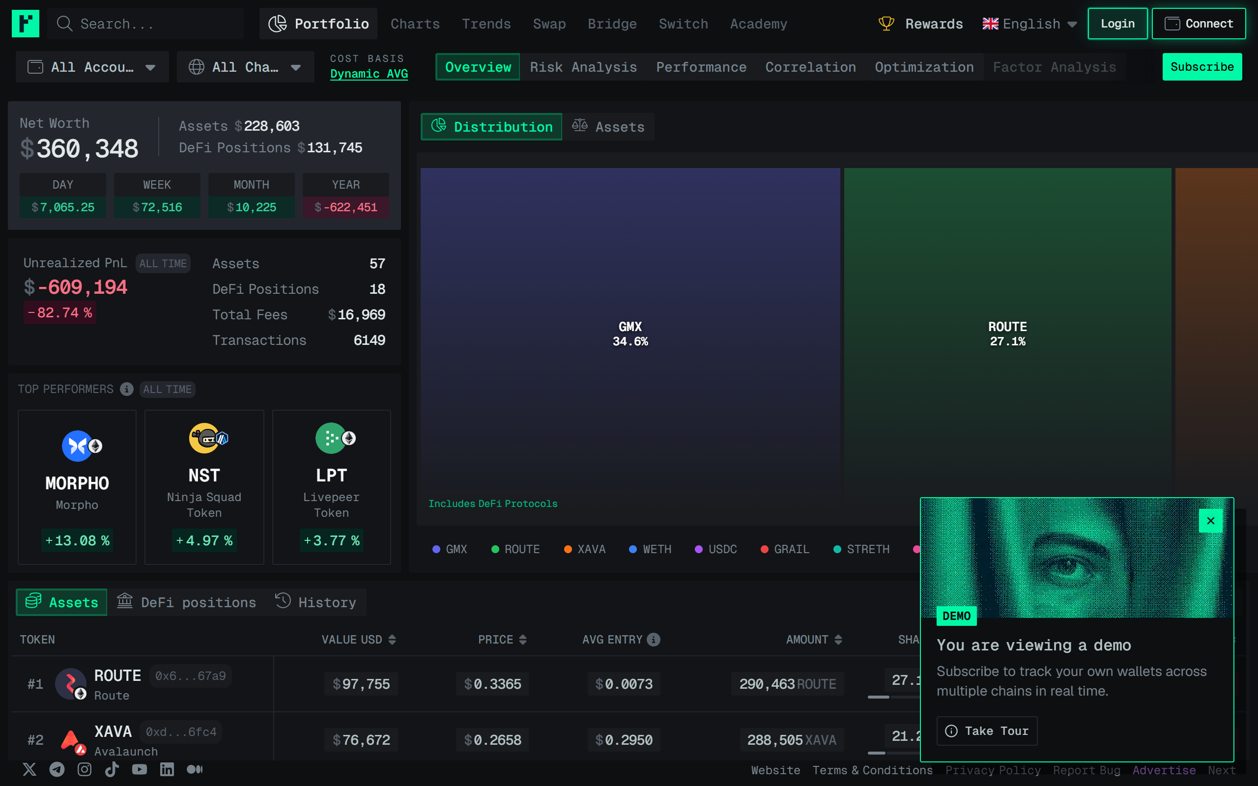The height and width of the screenshot is (786, 1258).
Task: Click the MORPHO token icon
Action: pos(78,446)
